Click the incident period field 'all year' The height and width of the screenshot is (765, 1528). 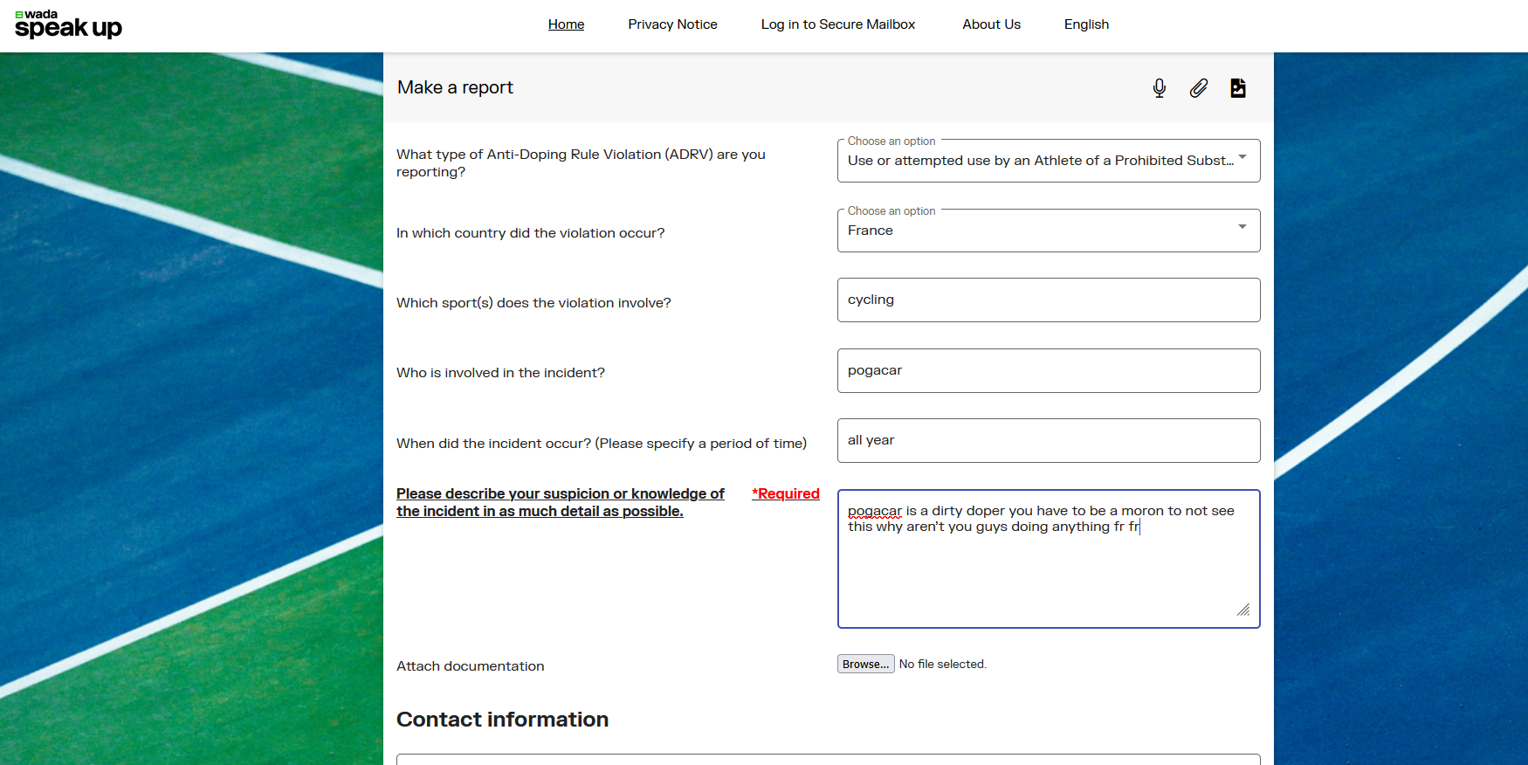pyautogui.click(x=1049, y=440)
